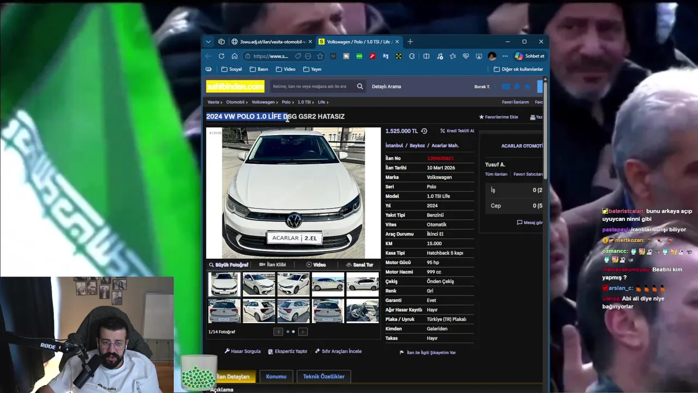
Task: Go to previous thumbnail page arrow
Action: pos(278,332)
